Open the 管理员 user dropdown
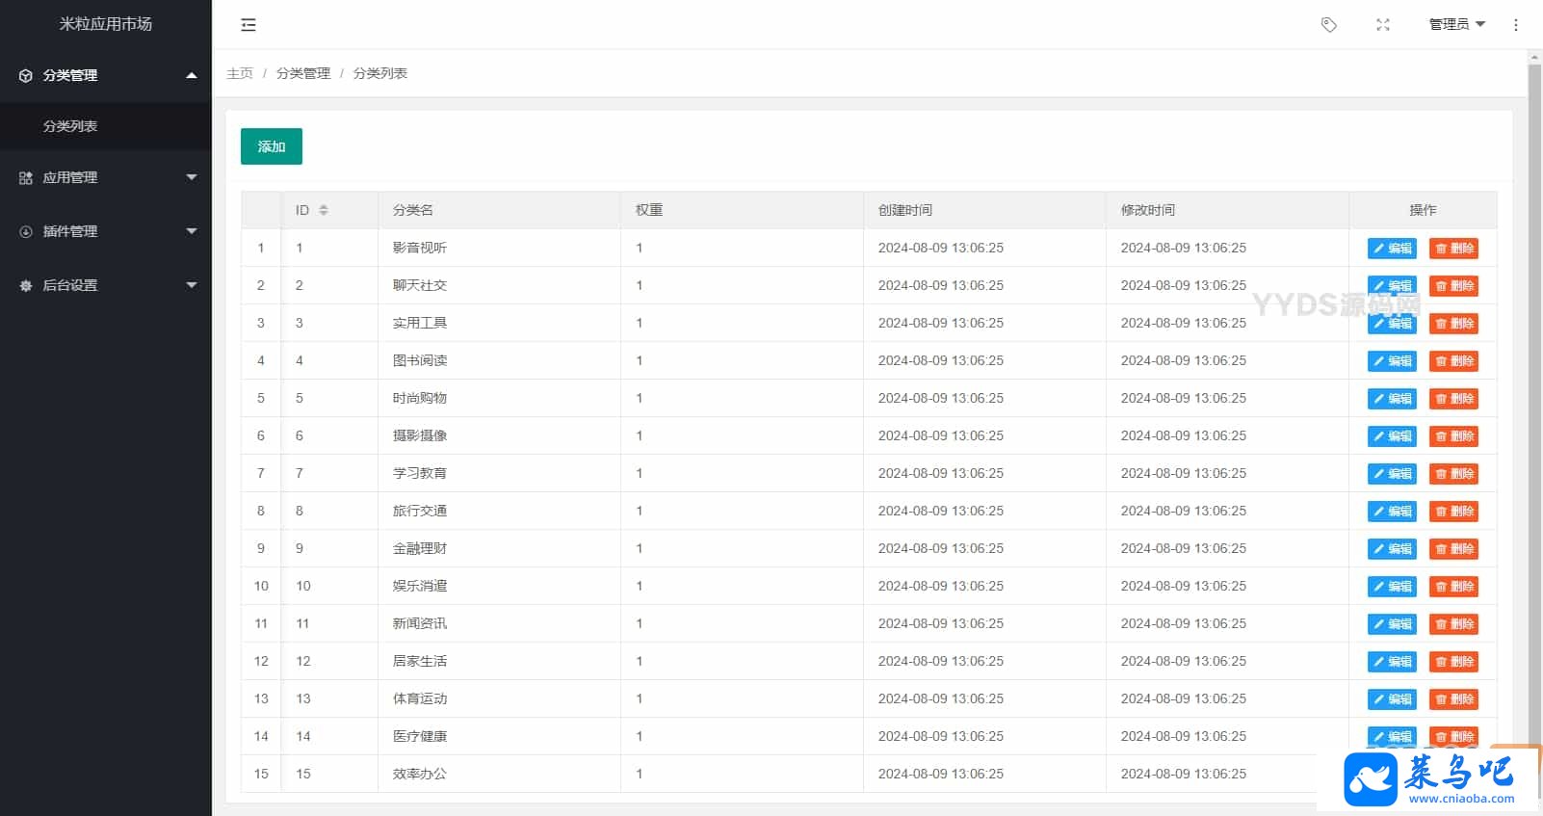1543x816 pixels. [x=1457, y=25]
